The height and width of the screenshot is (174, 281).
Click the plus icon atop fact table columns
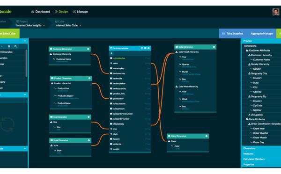111,53
